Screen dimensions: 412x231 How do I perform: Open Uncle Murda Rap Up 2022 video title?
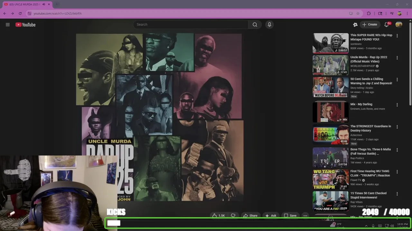point(369,59)
